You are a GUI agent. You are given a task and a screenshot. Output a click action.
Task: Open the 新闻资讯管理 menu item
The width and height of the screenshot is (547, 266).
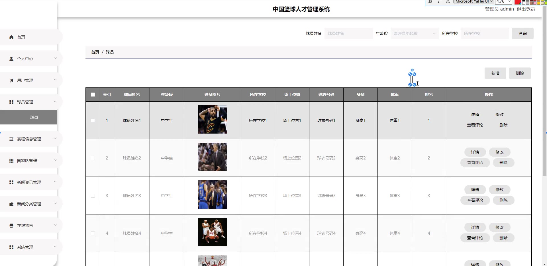coord(31,182)
